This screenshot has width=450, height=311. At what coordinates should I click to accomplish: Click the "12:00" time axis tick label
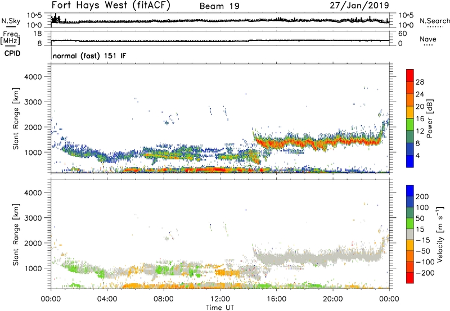[x=220, y=299]
